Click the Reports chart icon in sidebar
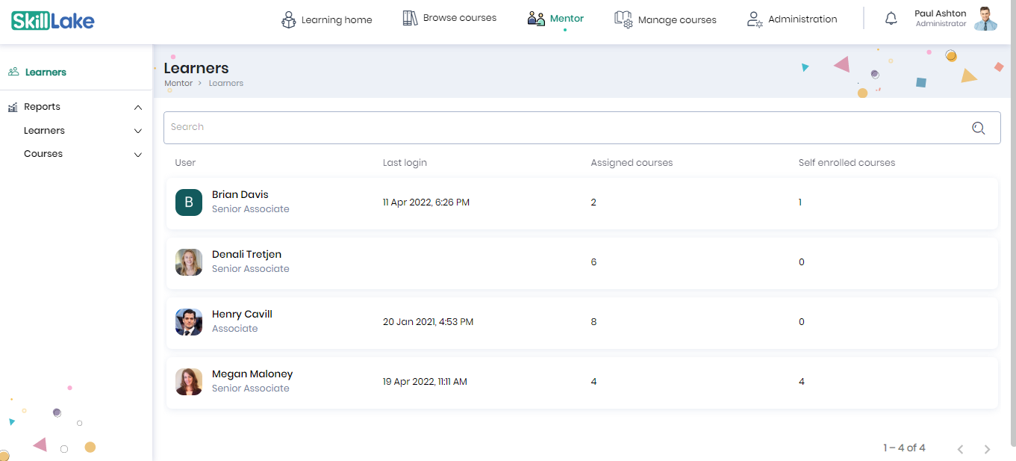Screen dimensions: 1016x461 tap(13, 108)
